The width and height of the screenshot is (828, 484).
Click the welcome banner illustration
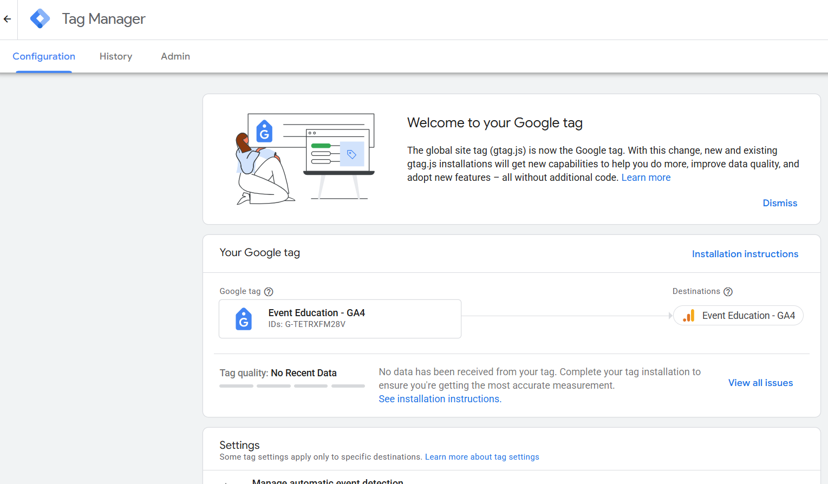305,159
